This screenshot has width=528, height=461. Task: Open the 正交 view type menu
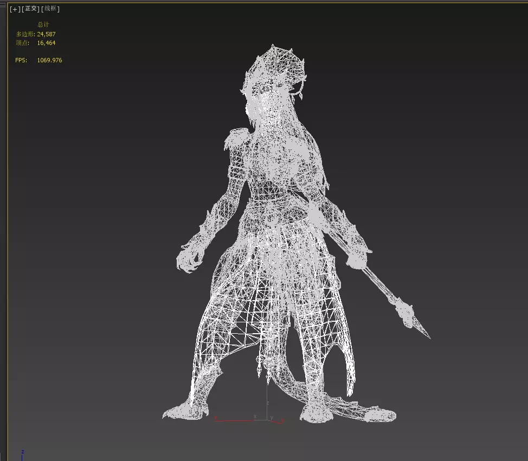pyautogui.click(x=31, y=9)
